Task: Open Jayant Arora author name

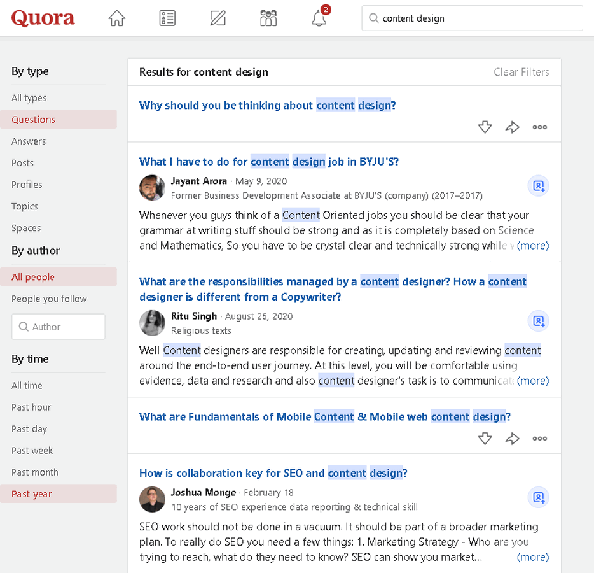Action: click(198, 181)
